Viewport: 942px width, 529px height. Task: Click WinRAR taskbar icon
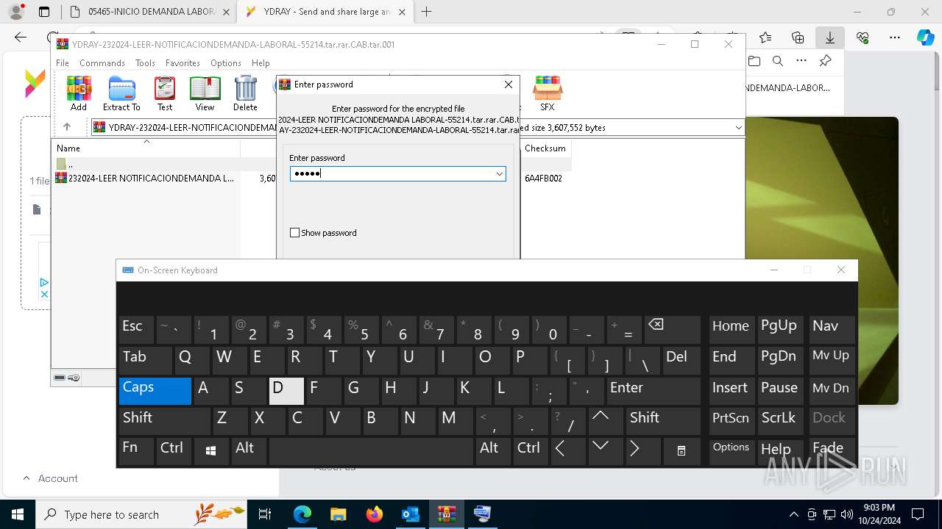click(446, 514)
